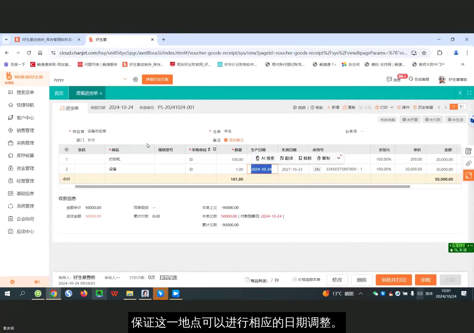
Task: Open the 打印 print dropdown arrow
Action: click(x=392, y=107)
